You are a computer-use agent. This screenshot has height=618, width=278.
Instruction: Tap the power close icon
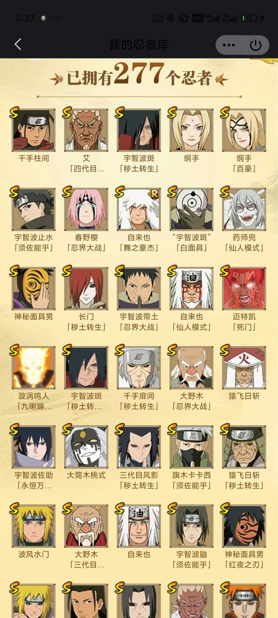click(256, 45)
